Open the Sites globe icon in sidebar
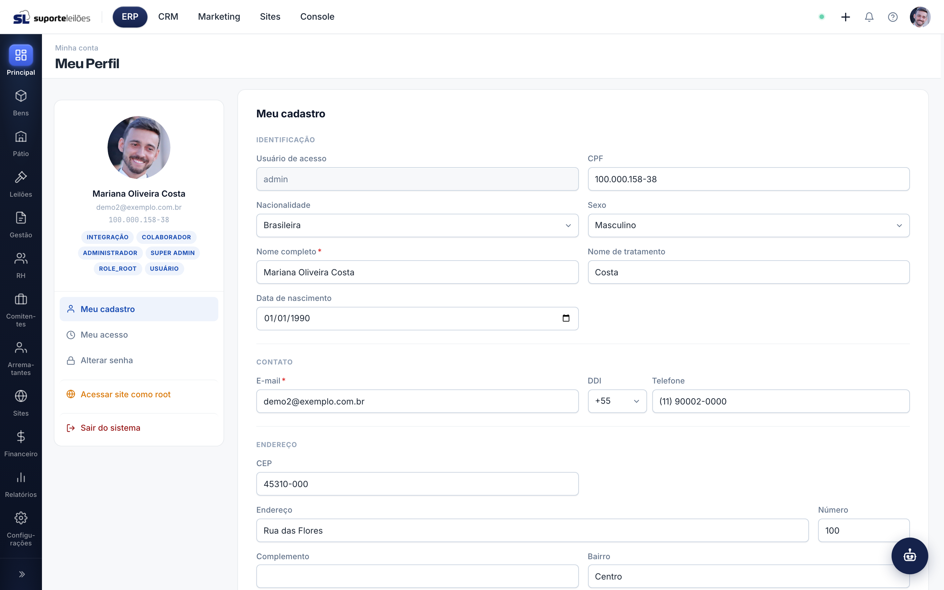This screenshot has height=590, width=944. click(x=21, y=396)
